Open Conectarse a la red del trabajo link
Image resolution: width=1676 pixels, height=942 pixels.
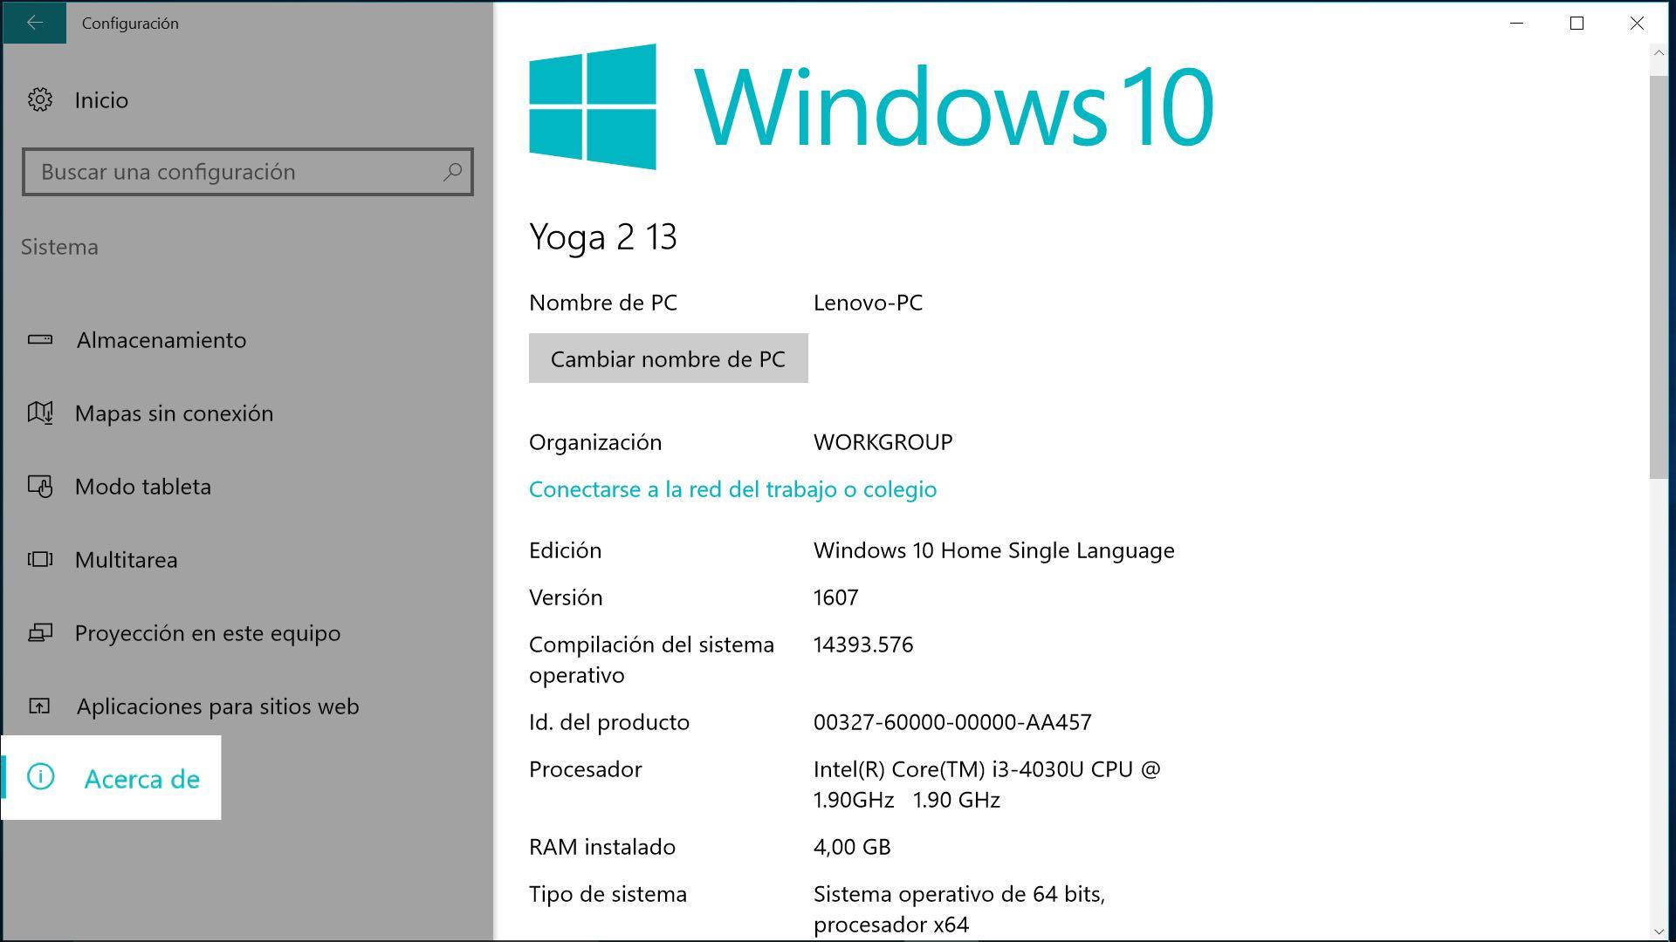coord(732,489)
